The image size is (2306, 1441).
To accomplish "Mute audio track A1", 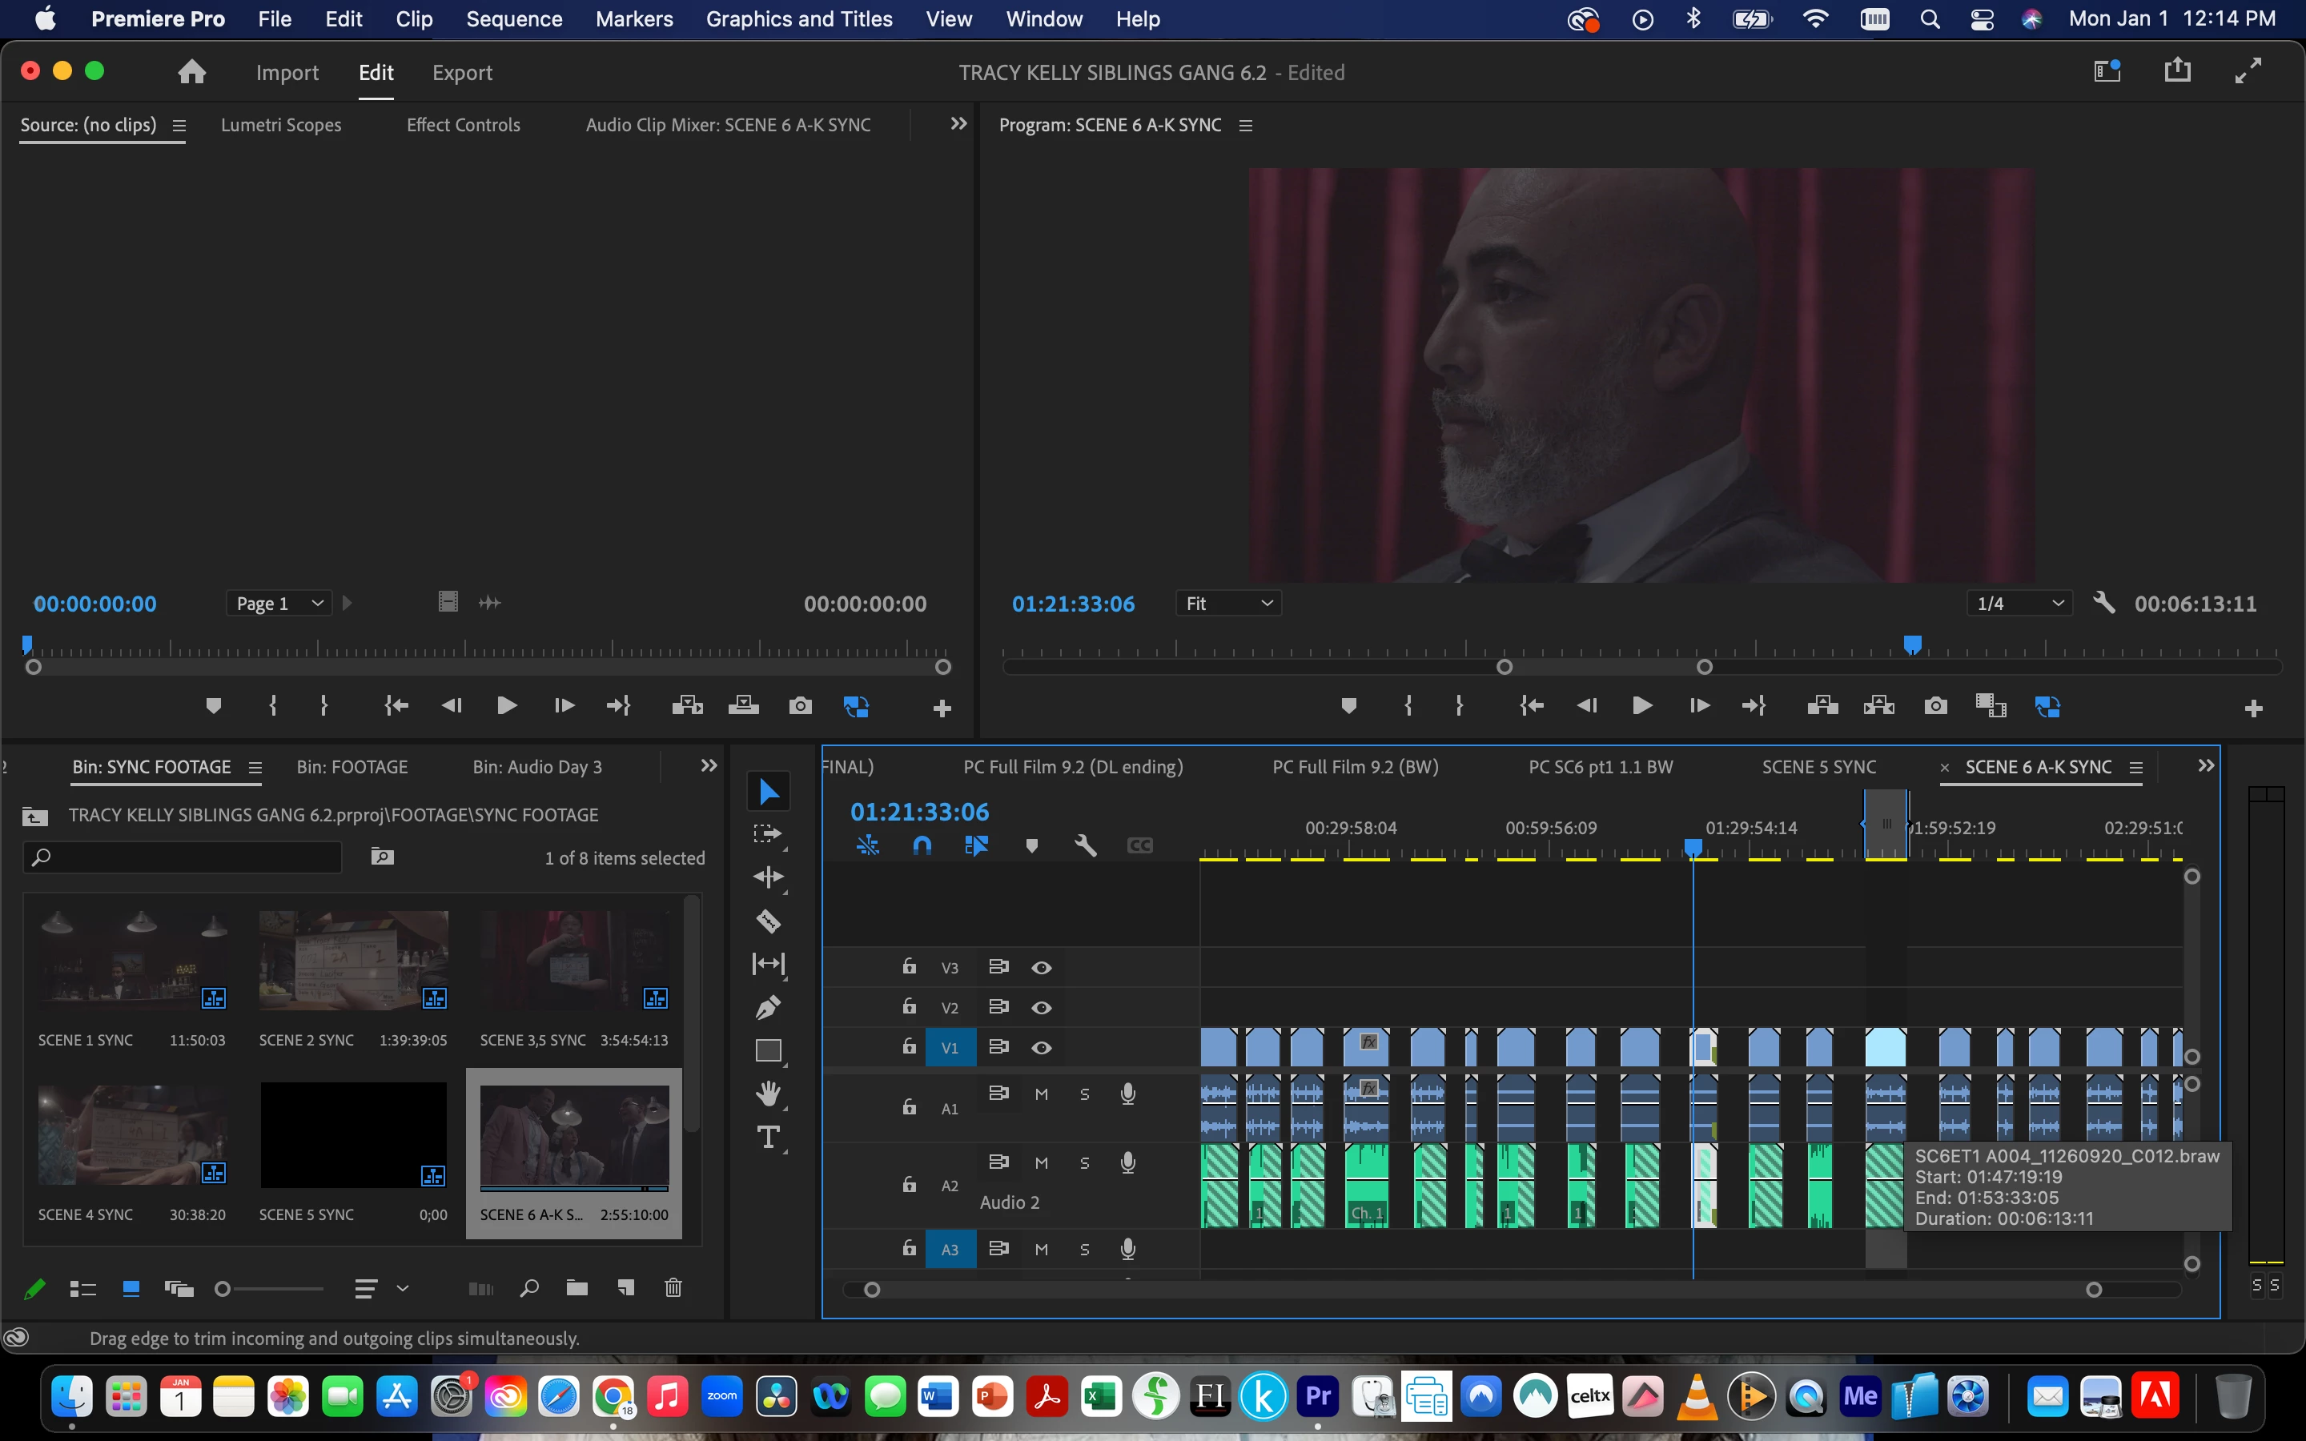I will (x=1042, y=1094).
